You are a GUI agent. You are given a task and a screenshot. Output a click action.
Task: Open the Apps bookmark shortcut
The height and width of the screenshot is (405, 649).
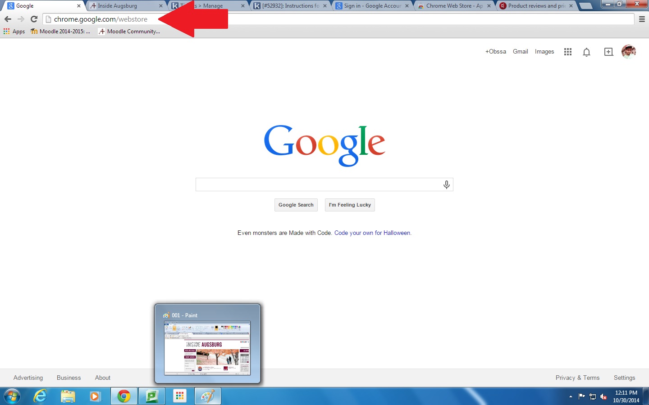point(14,31)
